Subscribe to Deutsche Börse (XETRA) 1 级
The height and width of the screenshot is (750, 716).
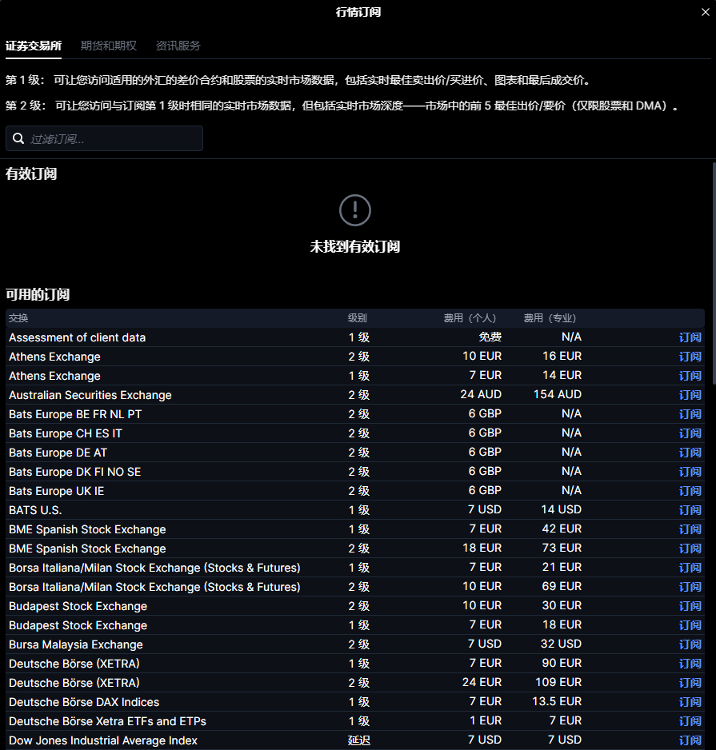690,664
